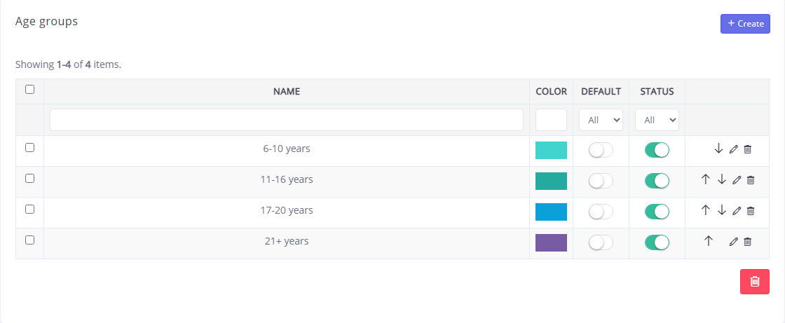Set 17-20 years as default toggle
The width and height of the screenshot is (785, 323).
(601, 212)
